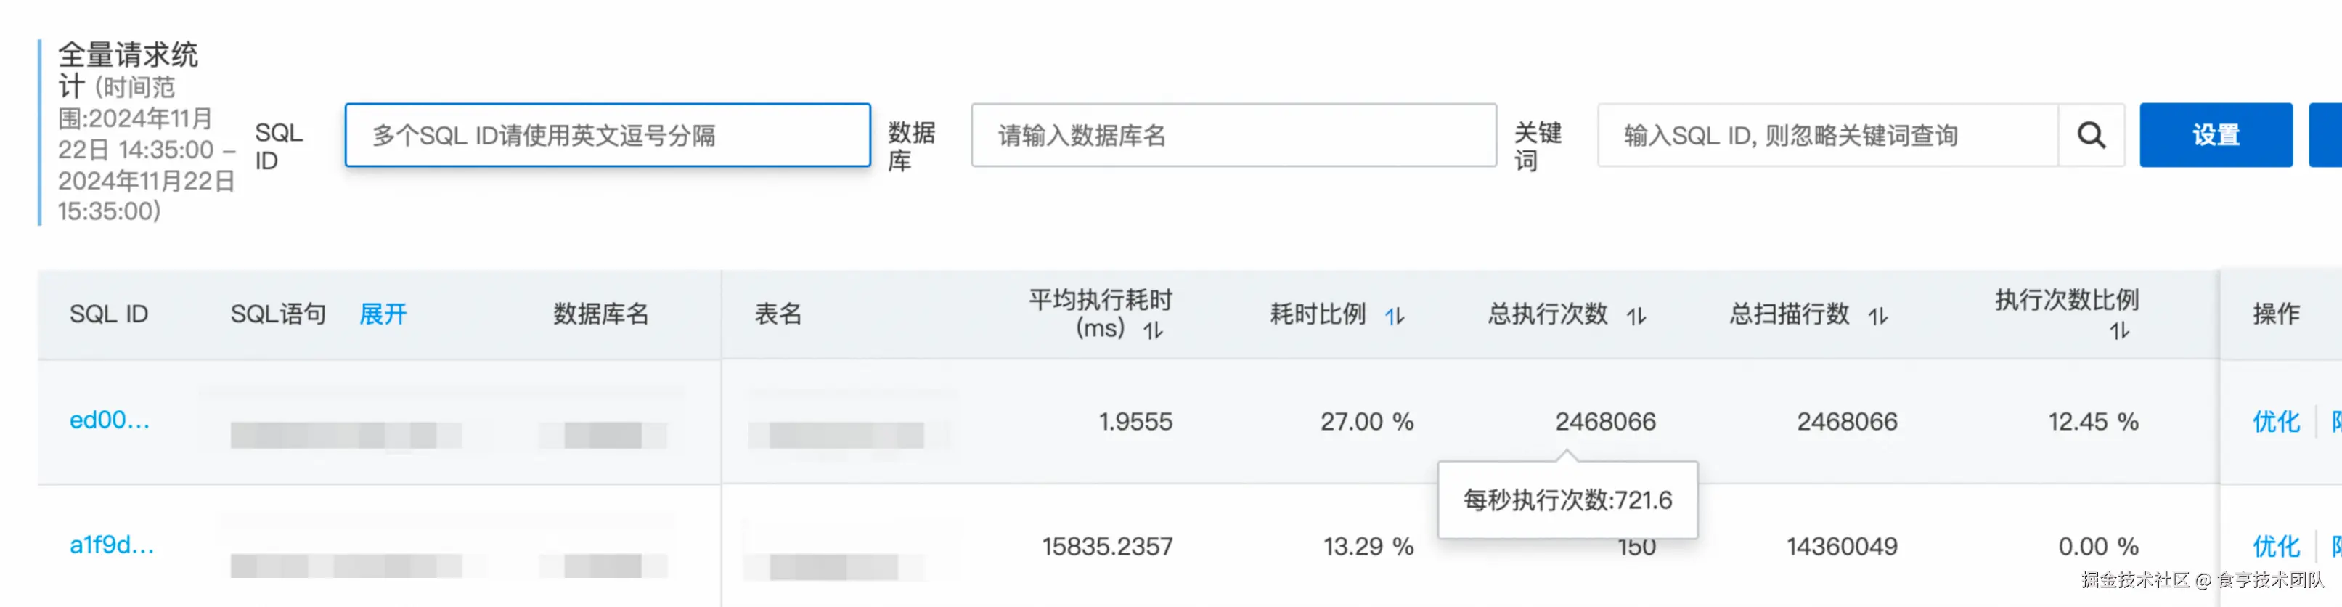Sort by 总执行次数 using sort icon
This screenshot has width=2342, height=607.
coord(1636,317)
